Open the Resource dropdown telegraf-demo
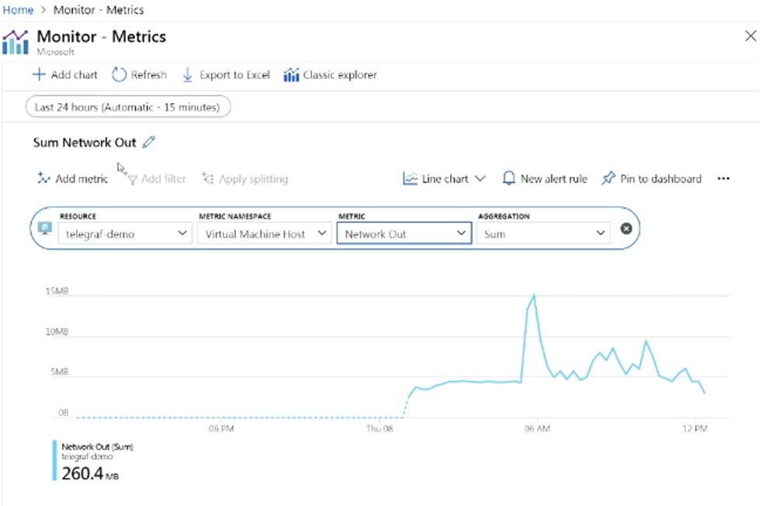Viewport: 776px width, 506px height. 124,233
